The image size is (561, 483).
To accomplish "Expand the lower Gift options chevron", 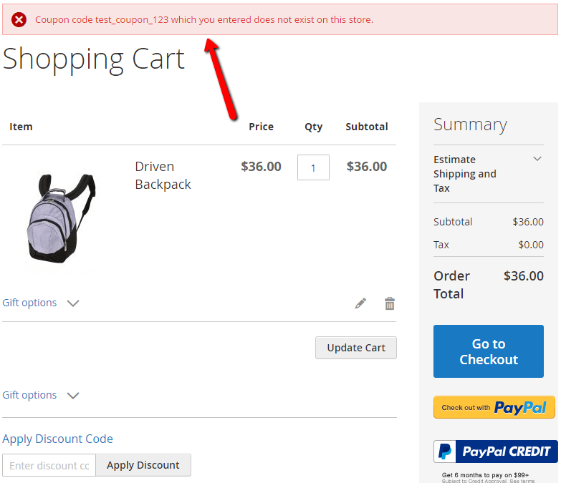I will 73,396.
